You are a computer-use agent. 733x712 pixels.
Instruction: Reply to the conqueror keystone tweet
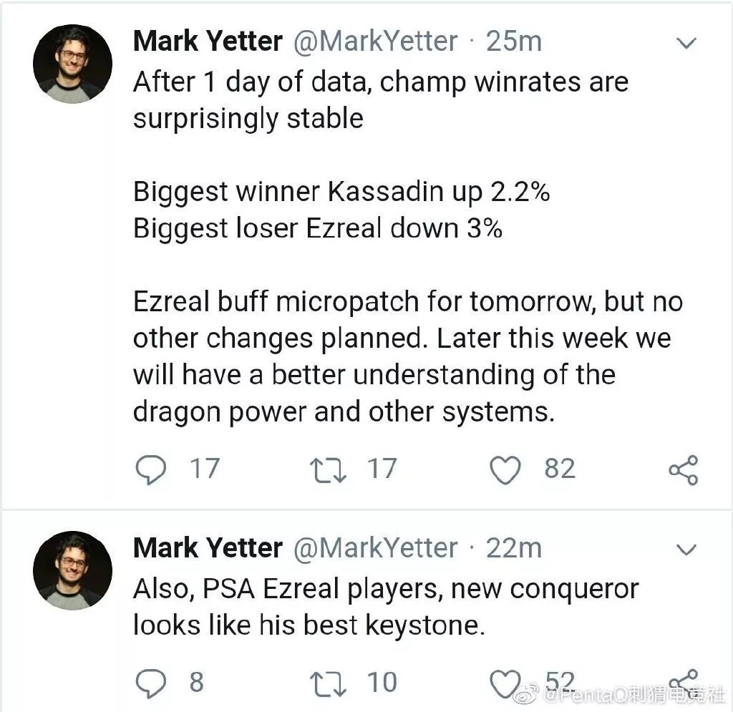pos(150,683)
